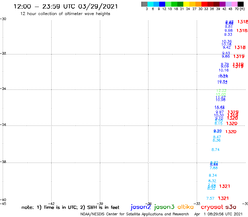Viewport: 248px width, 217px height.
Task: Click the wave height value 9.97
Action: pyautogui.click(x=220, y=112)
